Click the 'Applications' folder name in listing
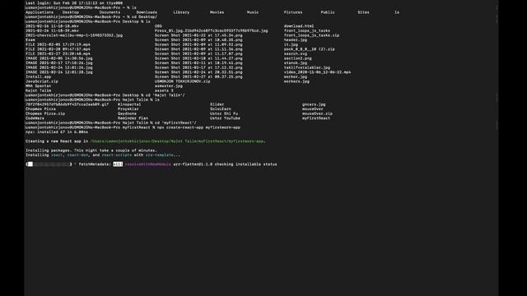The height and width of the screenshot is (296, 527). 40,12
